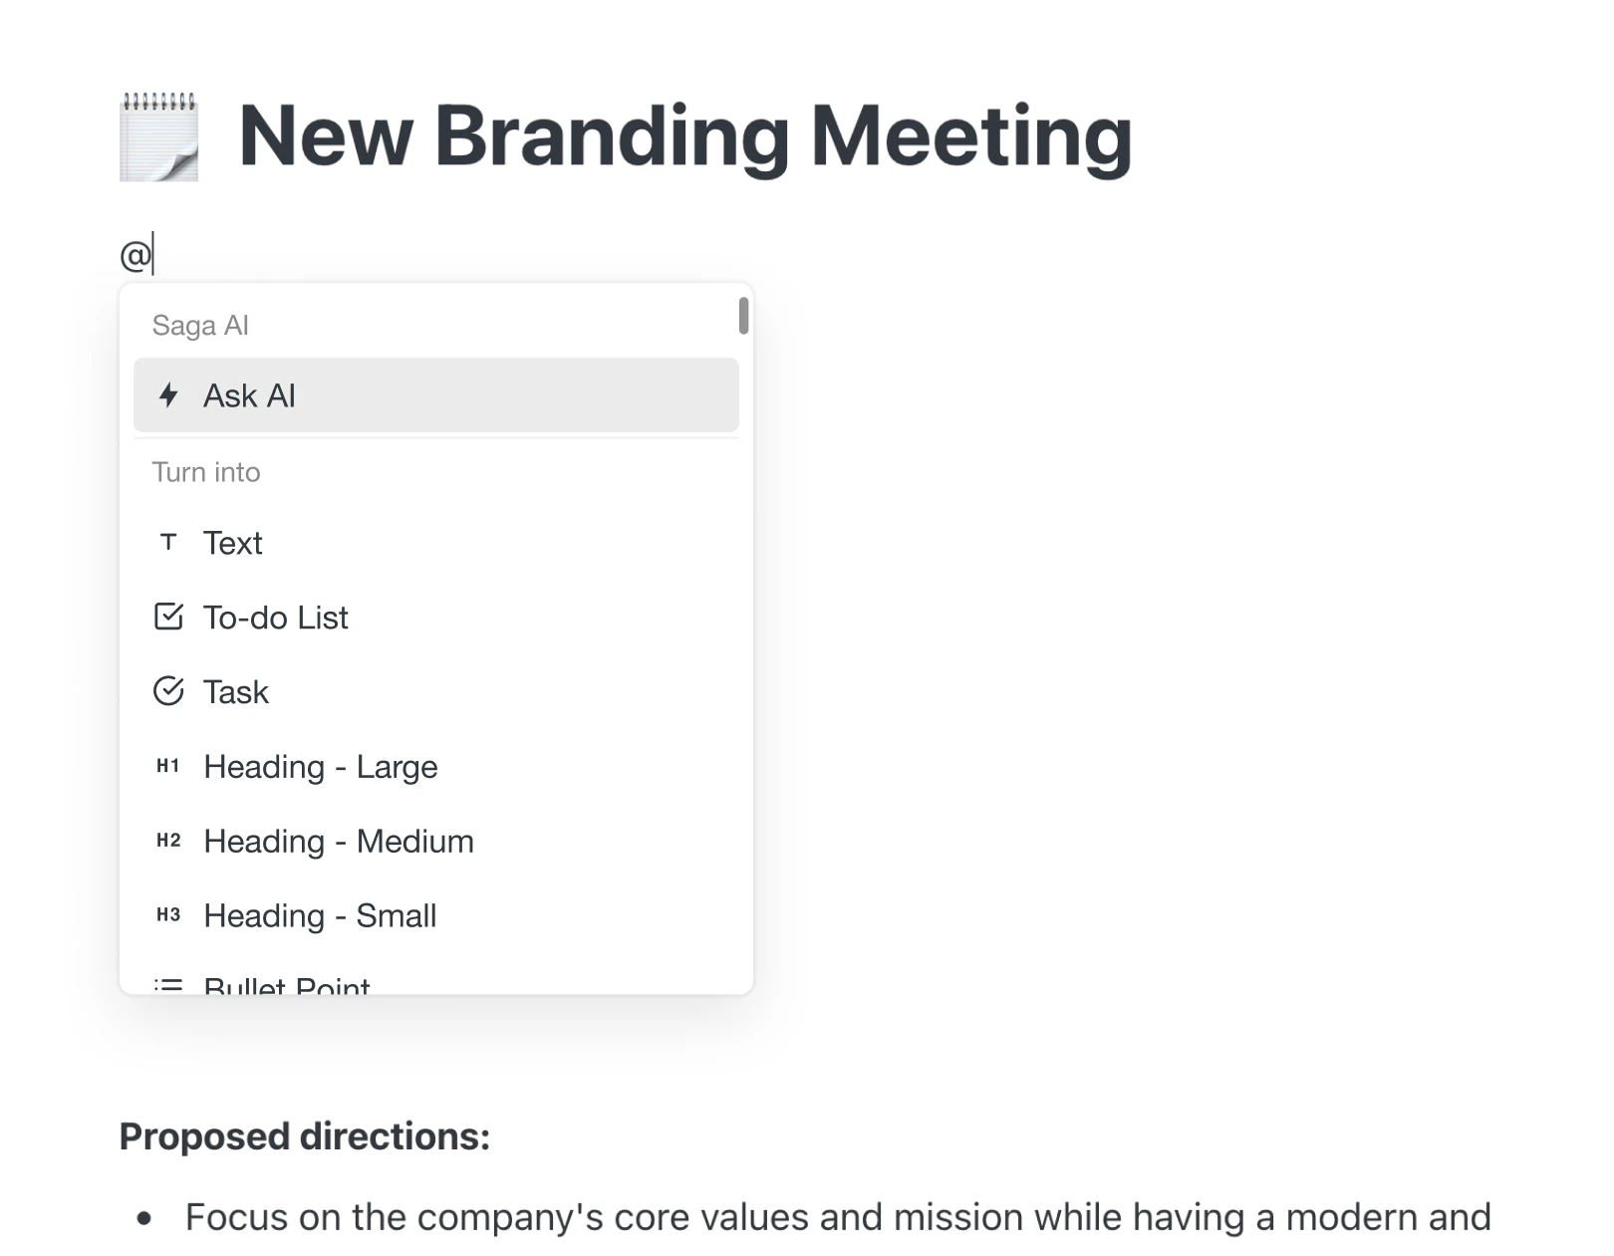This screenshot has height=1256, width=1614.
Task: Choose the Bullet Point option
Action: pyautogui.click(x=287, y=984)
